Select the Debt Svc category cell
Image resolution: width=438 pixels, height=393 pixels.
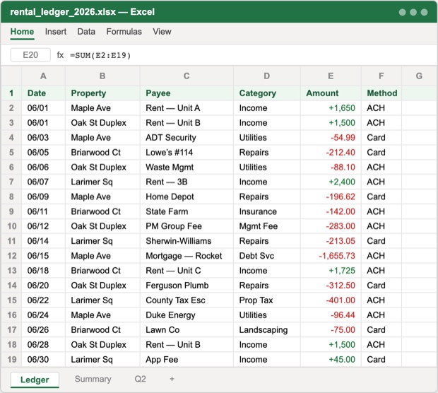coord(267,256)
